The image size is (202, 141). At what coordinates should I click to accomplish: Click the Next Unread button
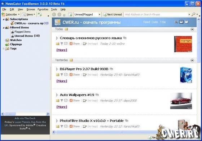[x=113, y=14]
